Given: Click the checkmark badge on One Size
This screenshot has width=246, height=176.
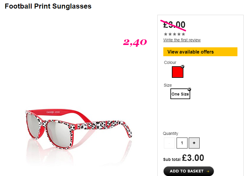Looking at the screenshot, I should tap(189, 89).
